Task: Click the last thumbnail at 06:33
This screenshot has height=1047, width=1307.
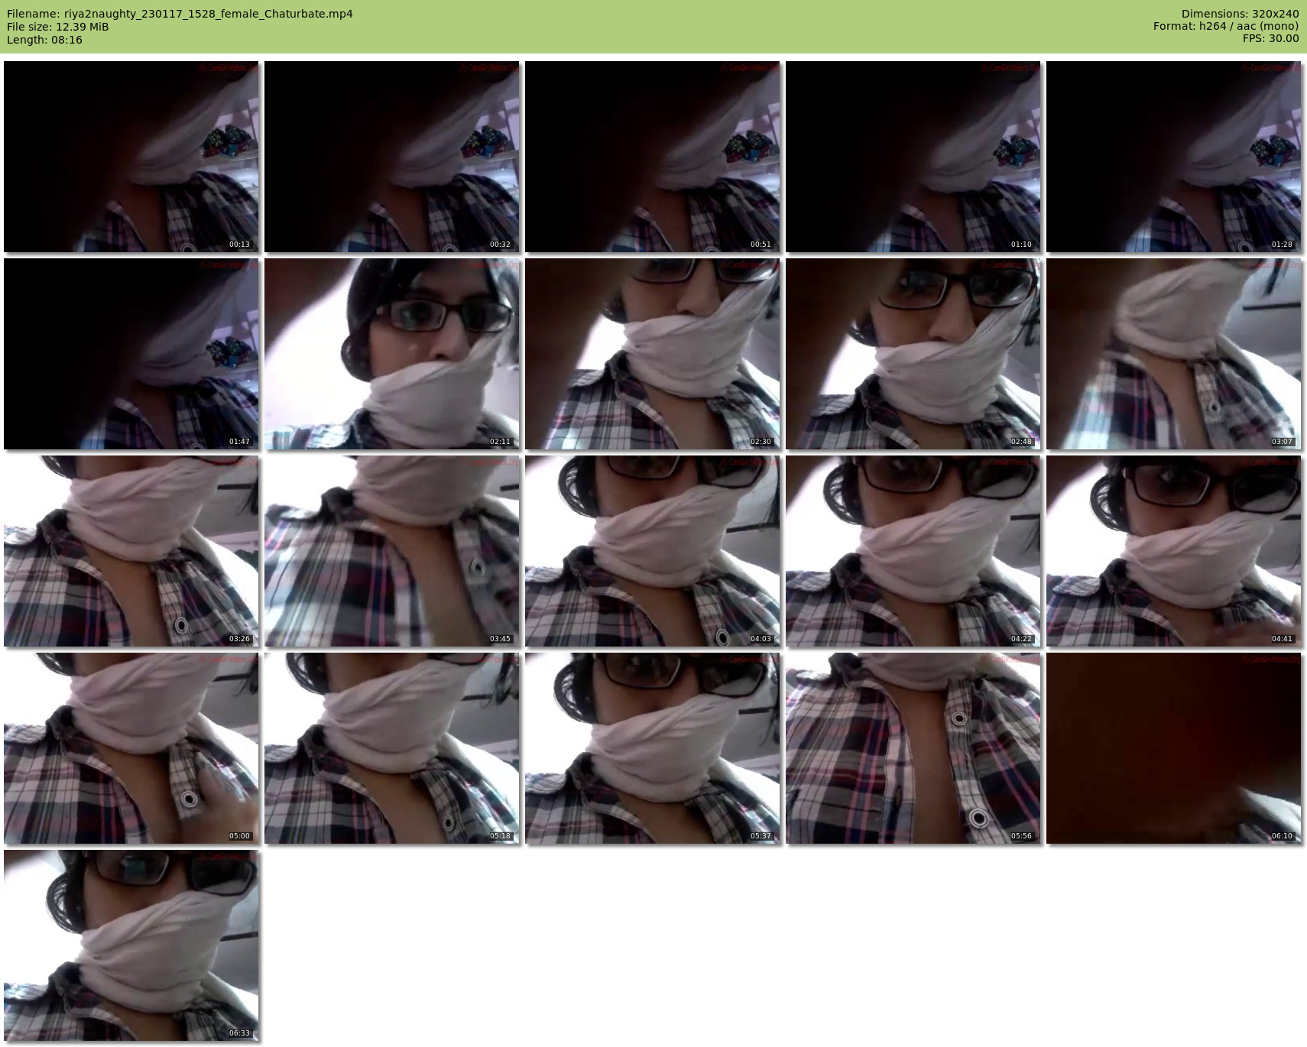Action: click(131, 945)
